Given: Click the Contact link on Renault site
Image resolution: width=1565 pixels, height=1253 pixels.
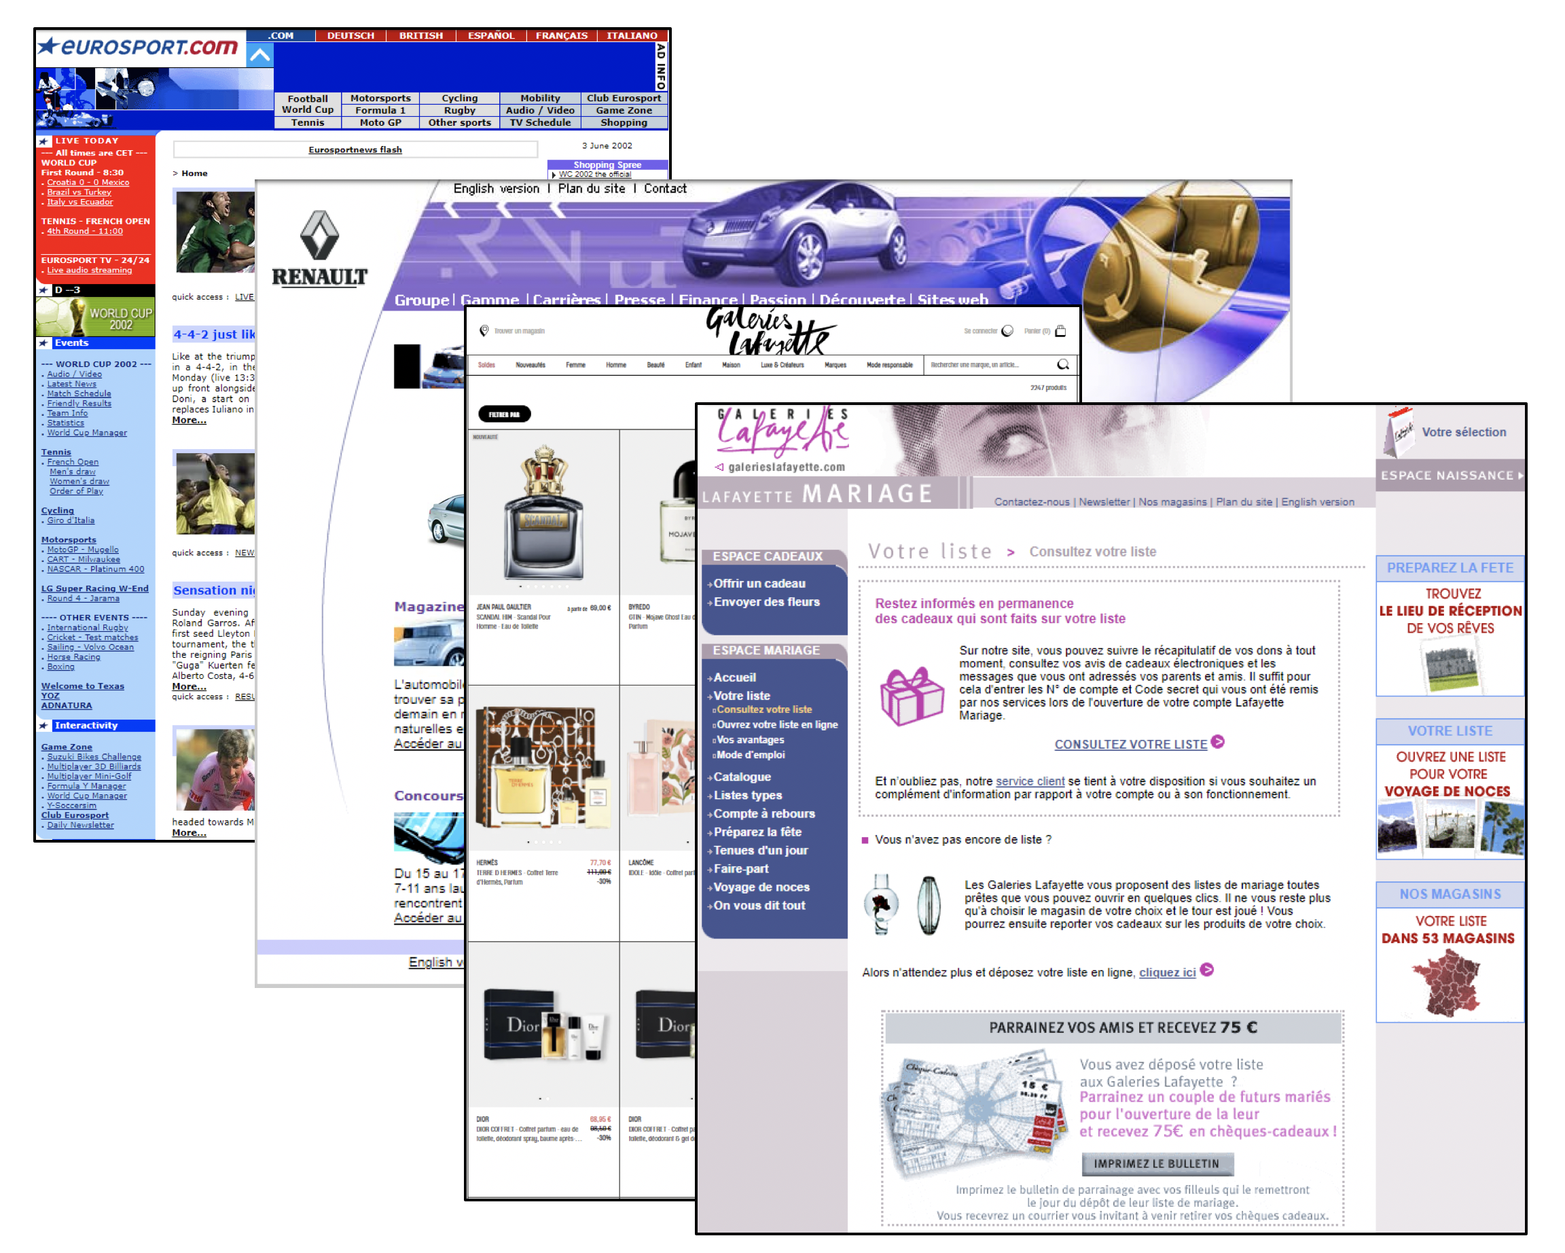Looking at the screenshot, I should pyautogui.click(x=665, y=189).
